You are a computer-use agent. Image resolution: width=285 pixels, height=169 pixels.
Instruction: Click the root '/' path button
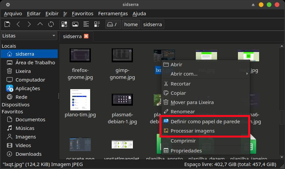[x=113, y=24]
